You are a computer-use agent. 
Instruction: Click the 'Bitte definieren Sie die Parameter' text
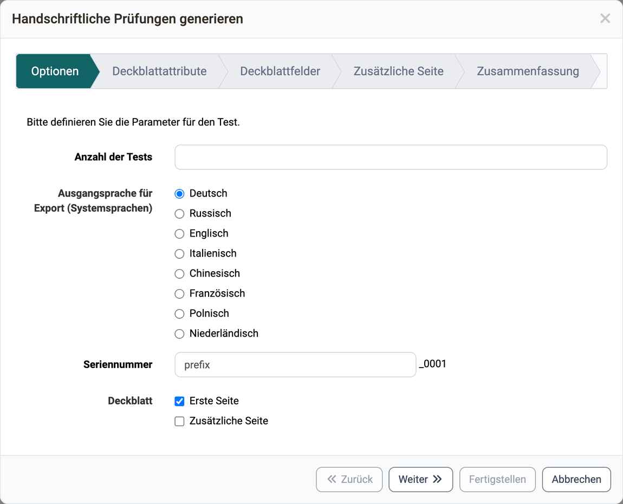(133, 122)
